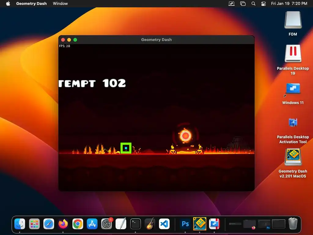
Task: Click the screen mirroring menu bar icon
Action: (232, 4)
